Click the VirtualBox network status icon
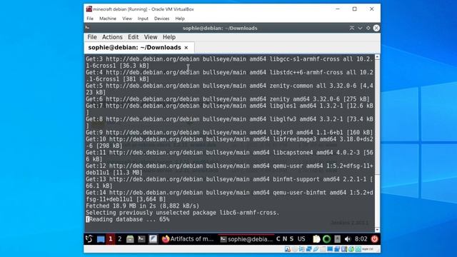This screenshot has width=457, height=257. pos(308,249)
